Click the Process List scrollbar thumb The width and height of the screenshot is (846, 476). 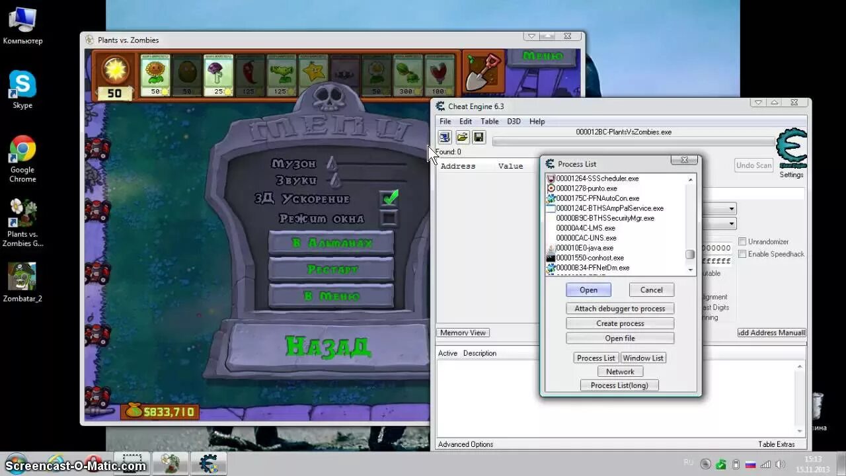(x=691, y=255)
